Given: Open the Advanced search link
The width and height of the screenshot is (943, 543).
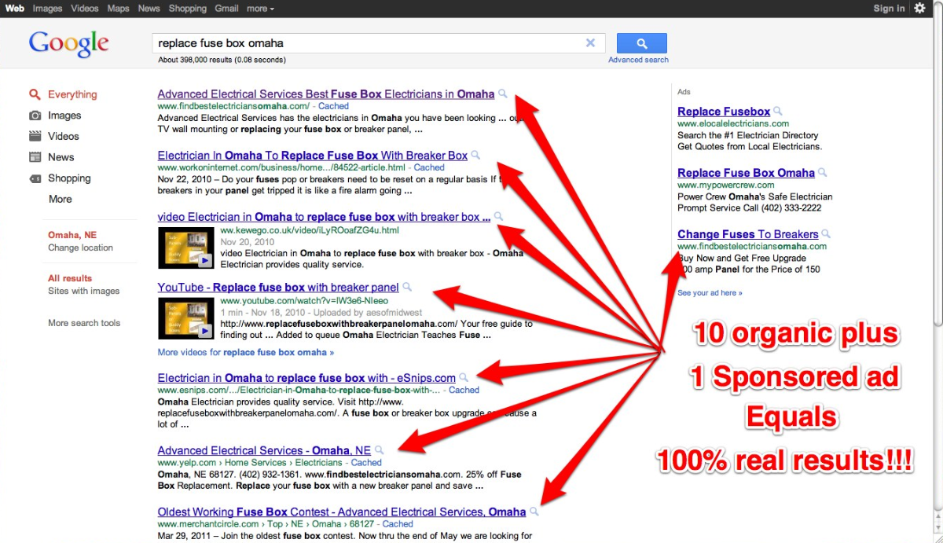Looking at the screenshot, I should coord(638,60).
